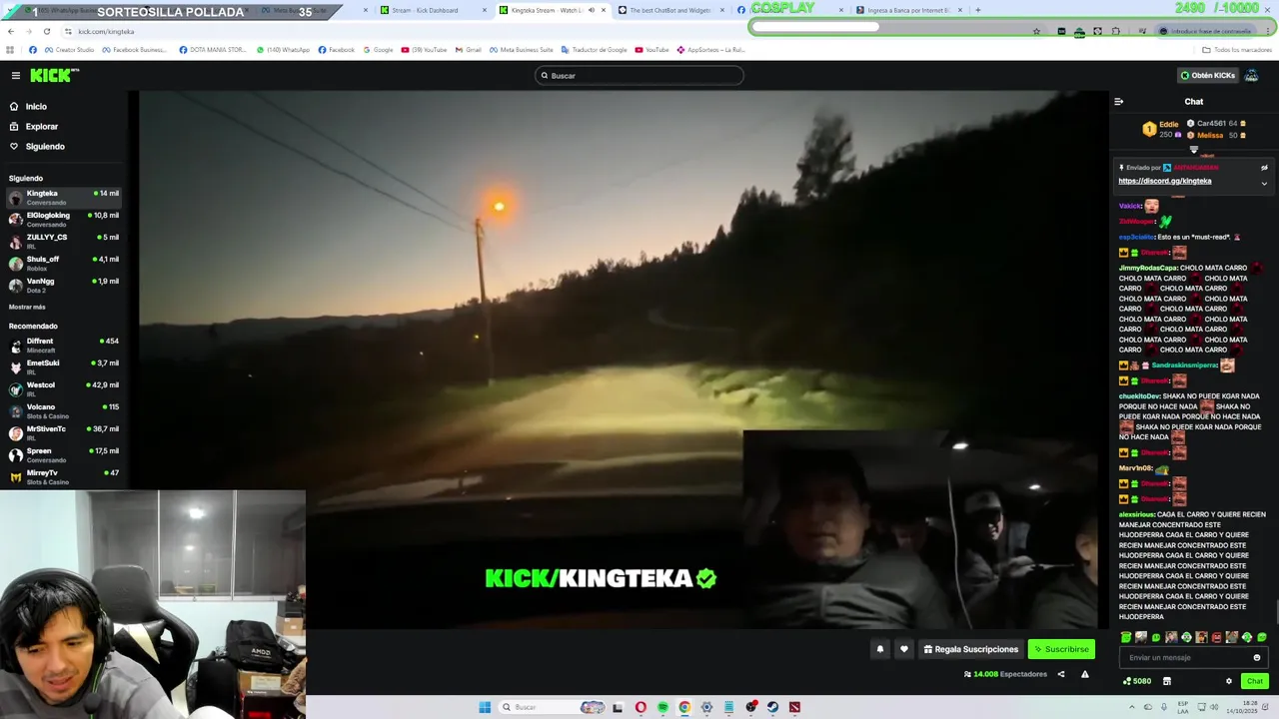Open the 5080 channel points balance

click(x=1137, y=681)
